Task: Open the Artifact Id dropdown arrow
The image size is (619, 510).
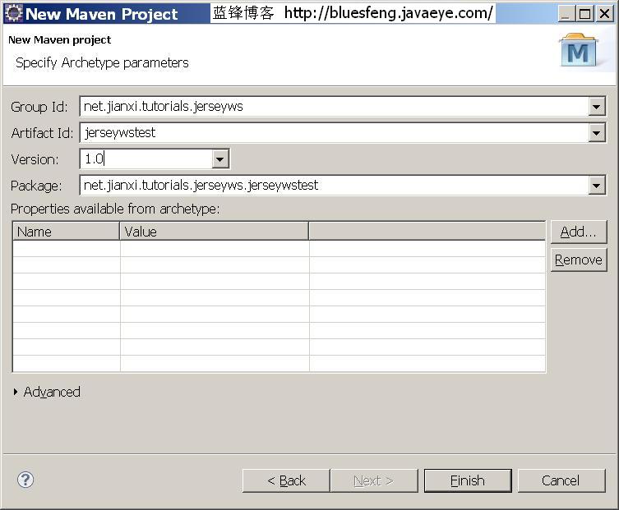Action: click(597, 133)
